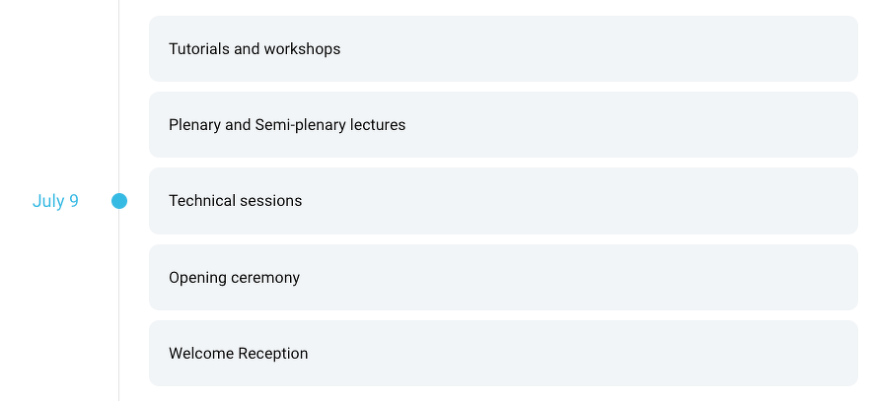This screenshot has width=874, height=401.
Task: Click the 'Opening ceremony' text label
Action: coord(234,278)
